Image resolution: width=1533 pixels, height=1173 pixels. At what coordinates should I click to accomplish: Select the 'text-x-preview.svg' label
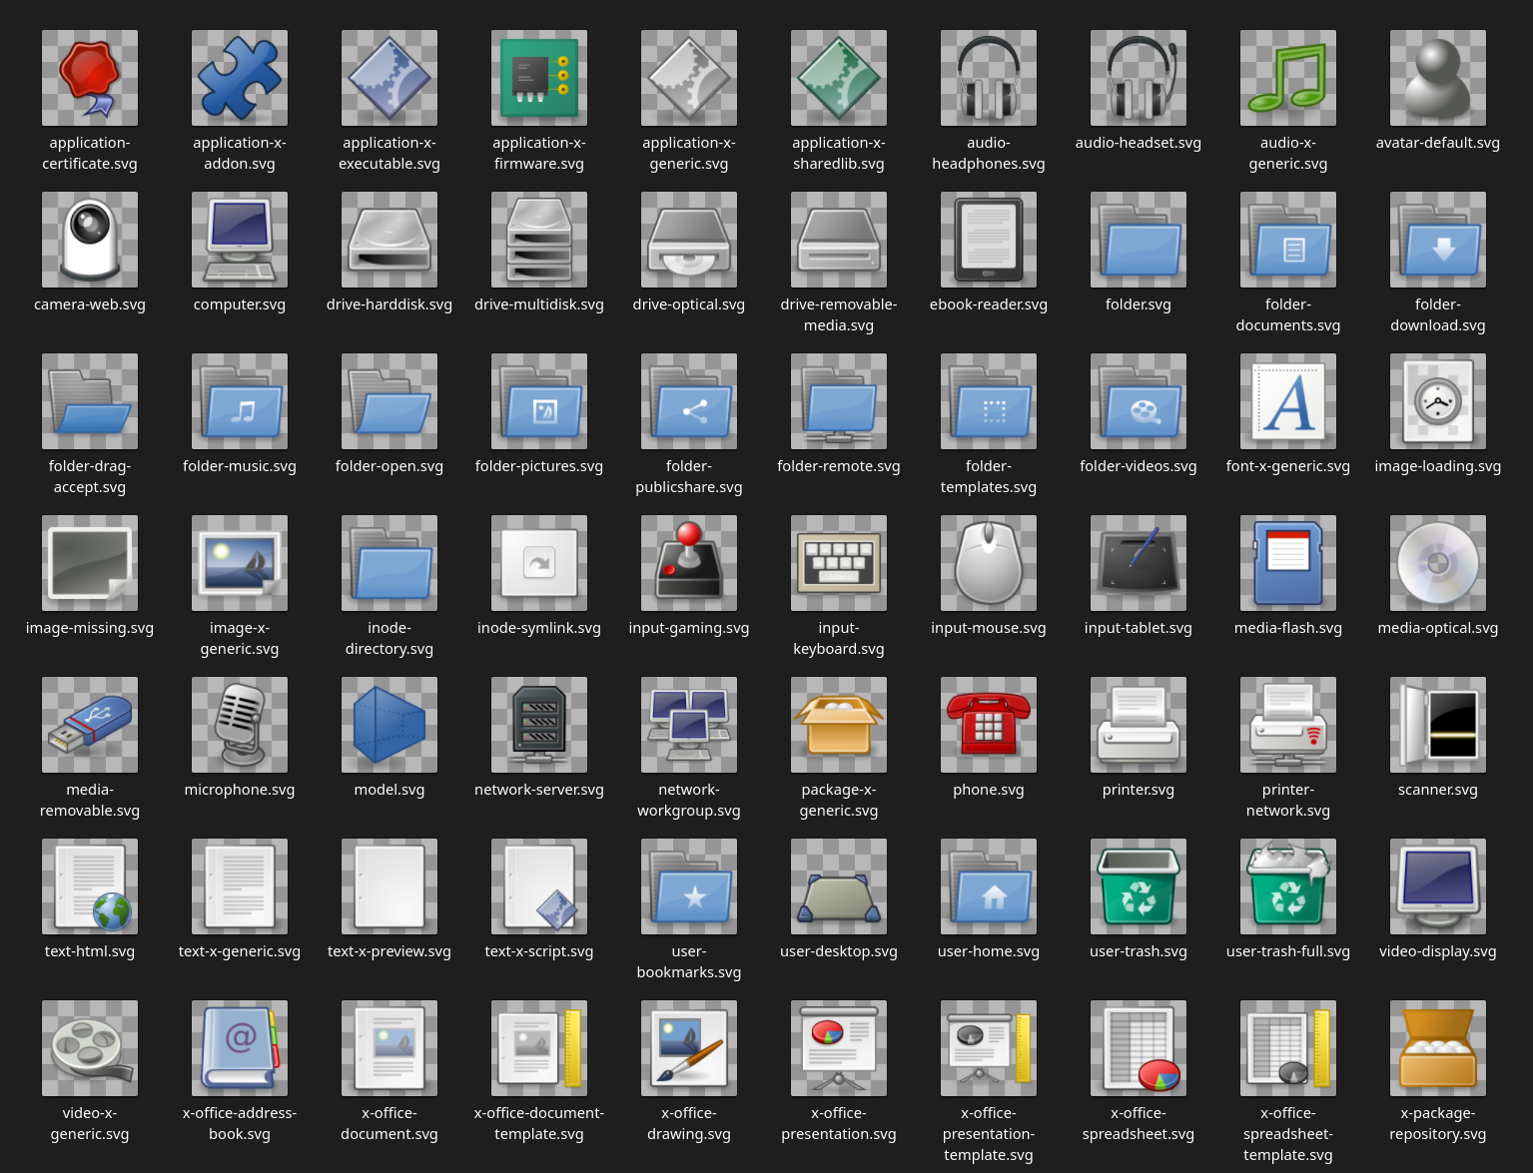389,951
